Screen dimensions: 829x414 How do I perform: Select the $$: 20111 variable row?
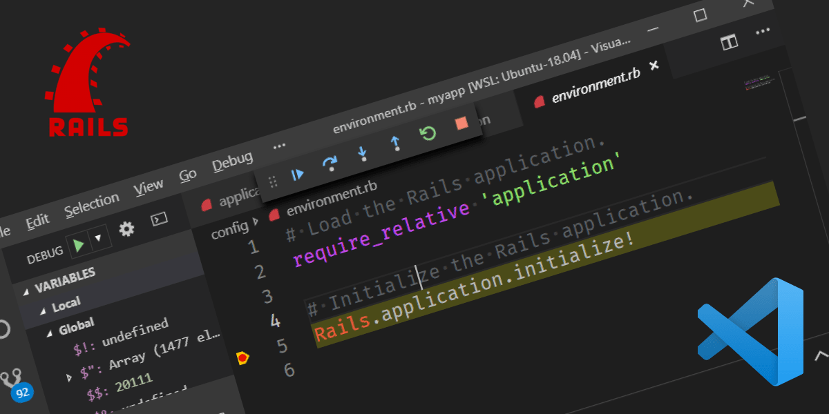pyautogui.click(x=120, y=386)
